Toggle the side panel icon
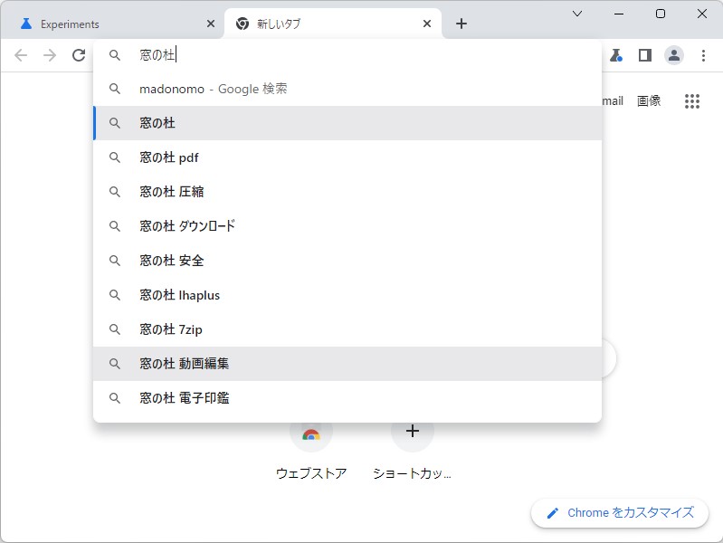 pyautogui.click(x=644, y=55)
